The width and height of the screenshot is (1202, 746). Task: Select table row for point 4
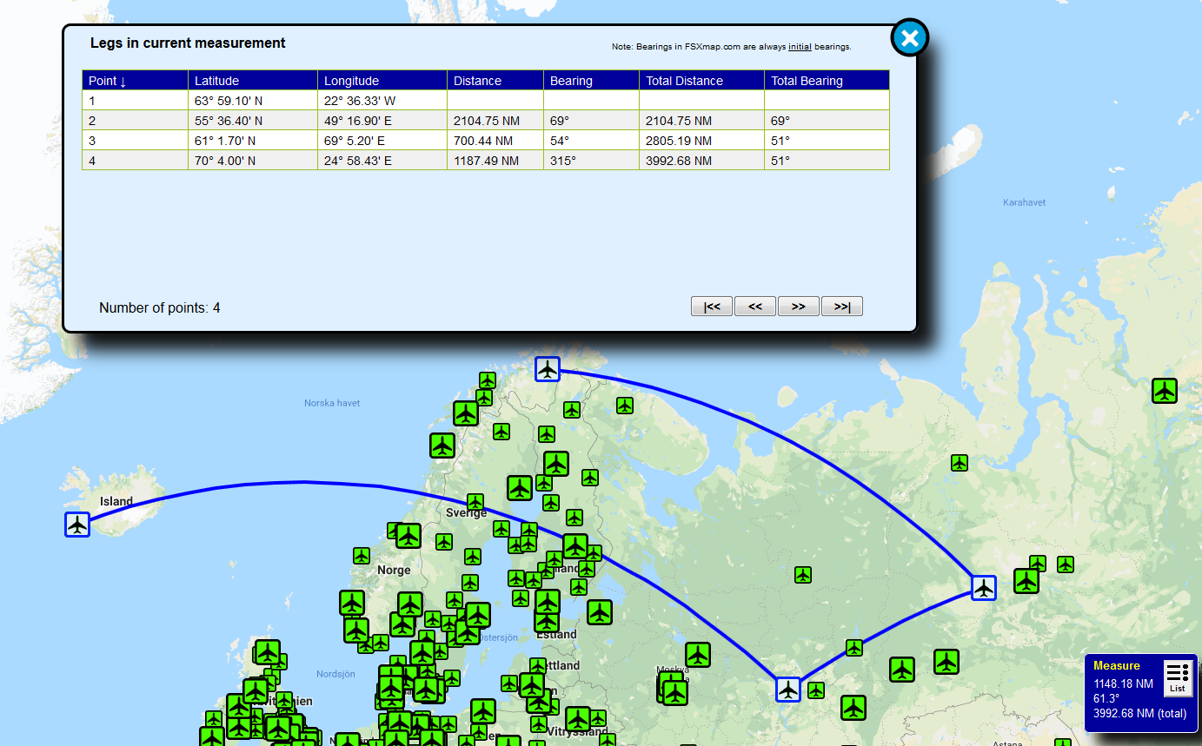click(x=485, y=161)
